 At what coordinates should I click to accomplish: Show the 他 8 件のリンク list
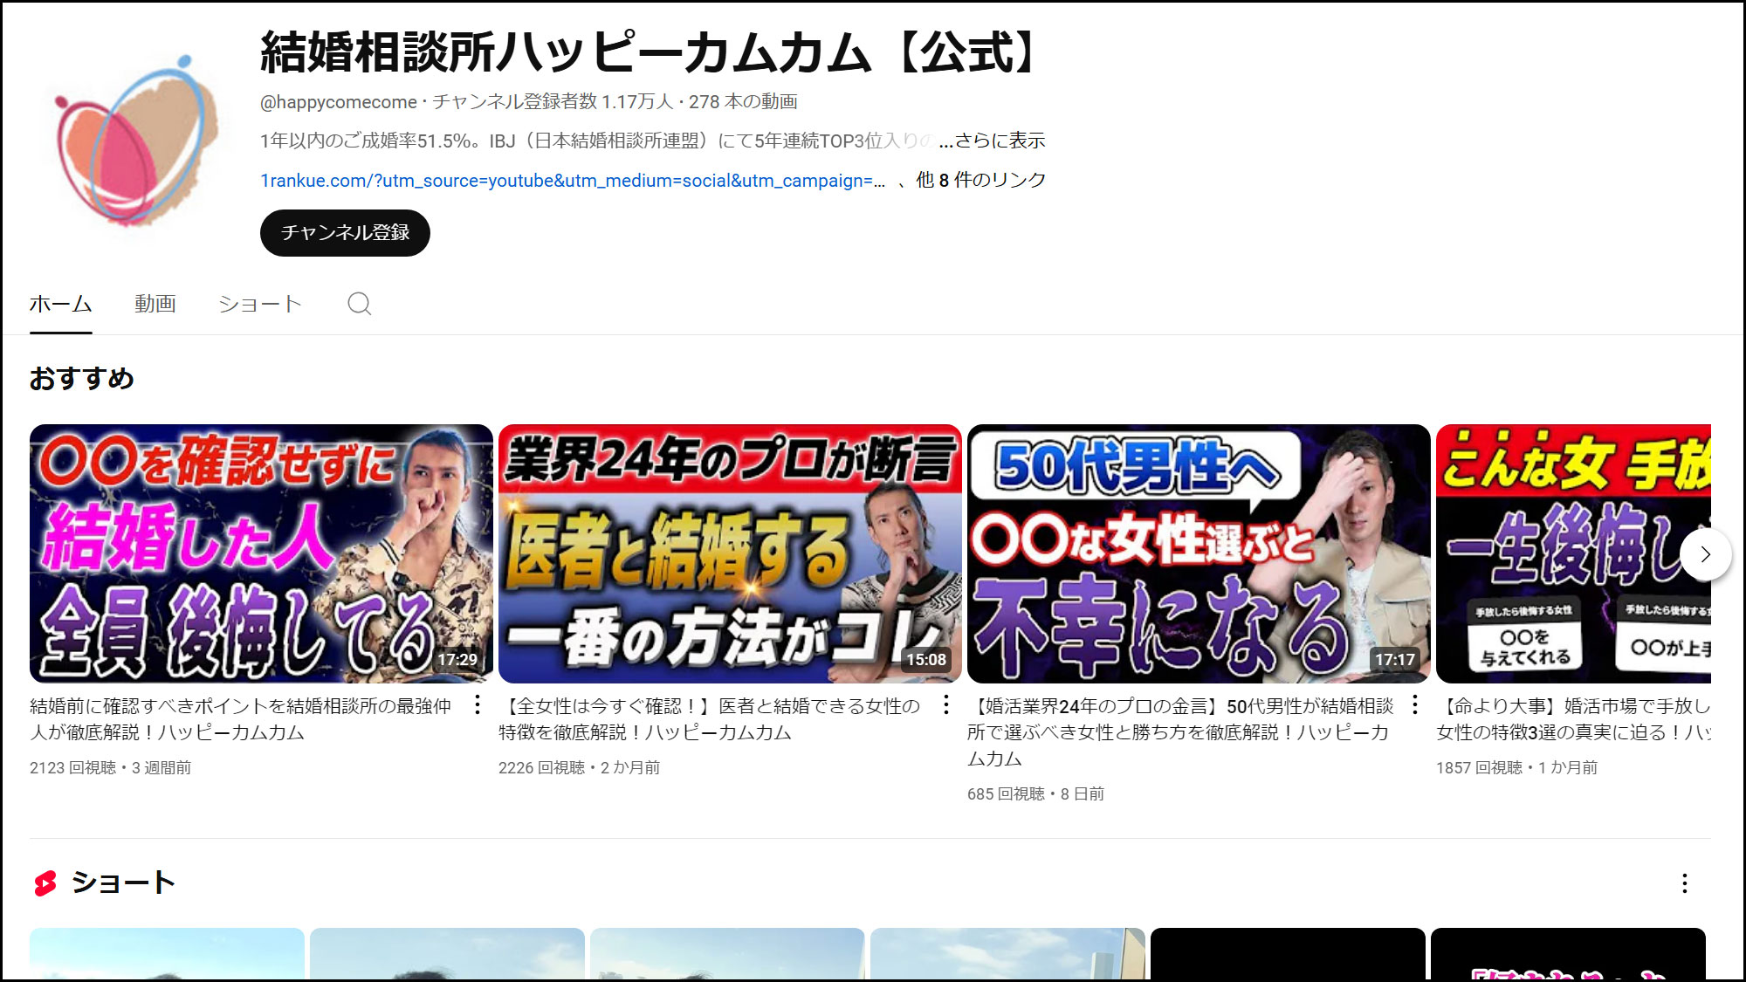pyautogui.click(x=980, y=181)
